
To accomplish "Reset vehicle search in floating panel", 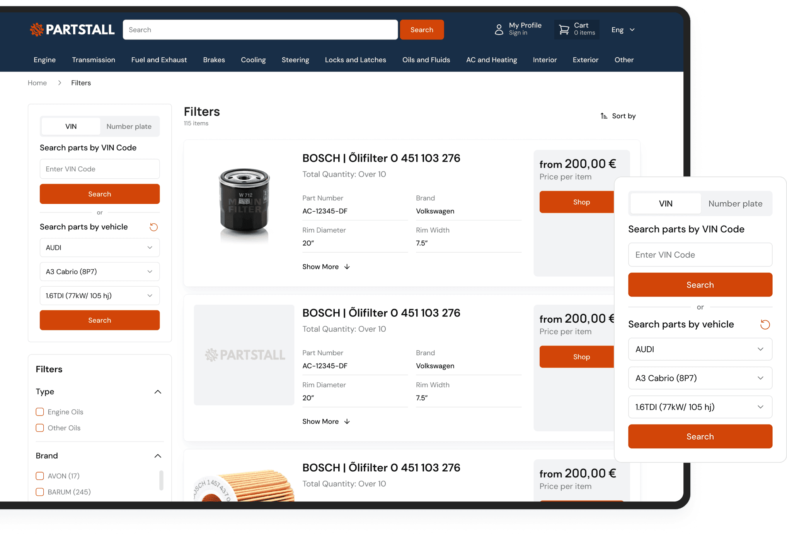I will pyautogui.click(x=765, y=324).
